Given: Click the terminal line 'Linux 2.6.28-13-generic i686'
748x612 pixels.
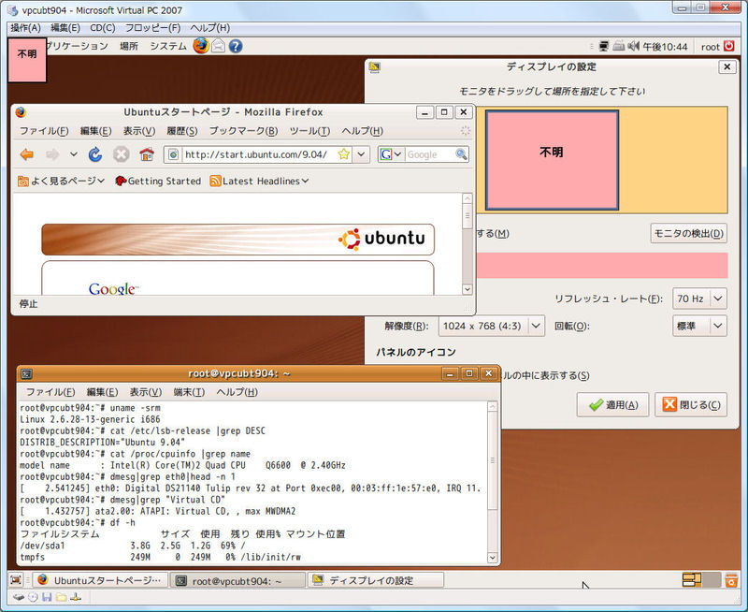Looking at the screenshot, I should (90, 419).
